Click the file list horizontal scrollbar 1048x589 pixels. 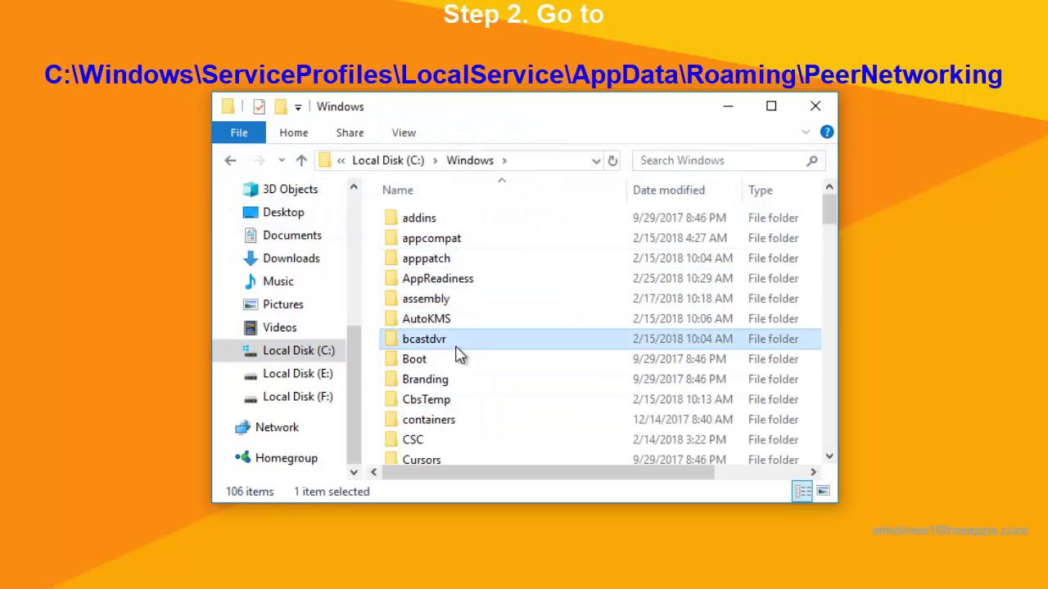coord(547,472)
